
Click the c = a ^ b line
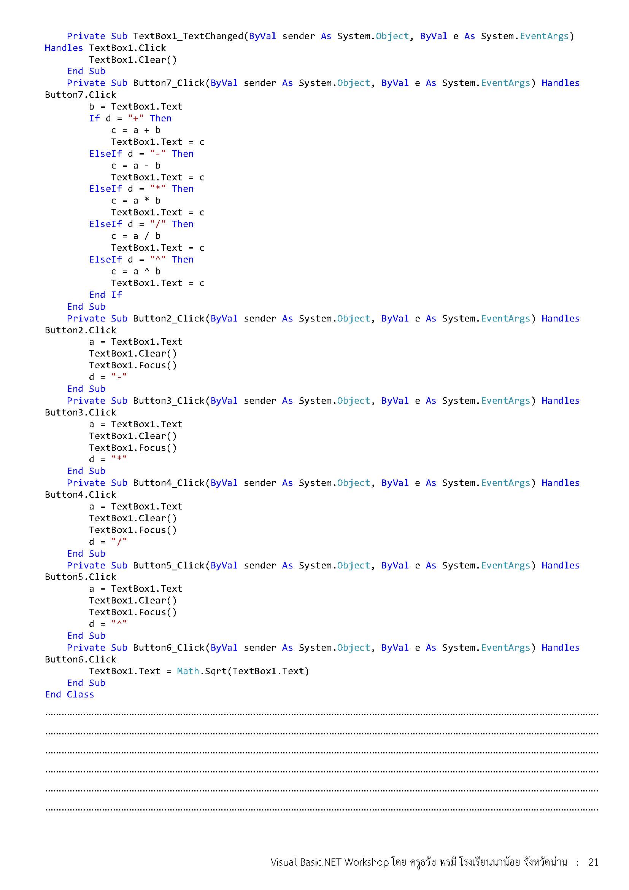pyautogui.click(x=135, y=271)
